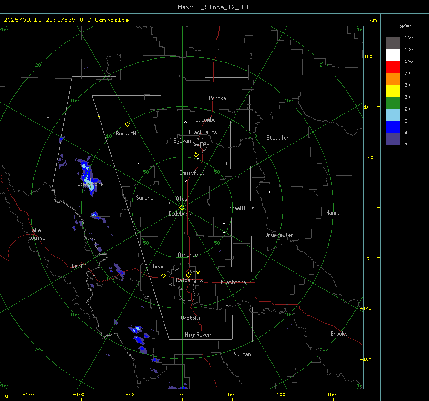
Task: Select the Strathmore town label
Action: pos(232,282)
